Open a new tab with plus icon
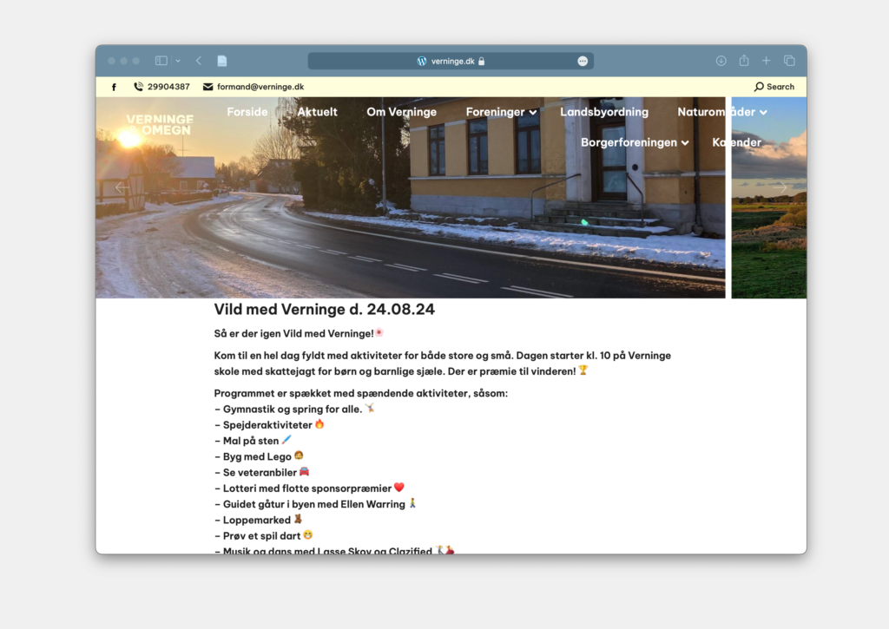889x629 pixels. coord(766,61)
